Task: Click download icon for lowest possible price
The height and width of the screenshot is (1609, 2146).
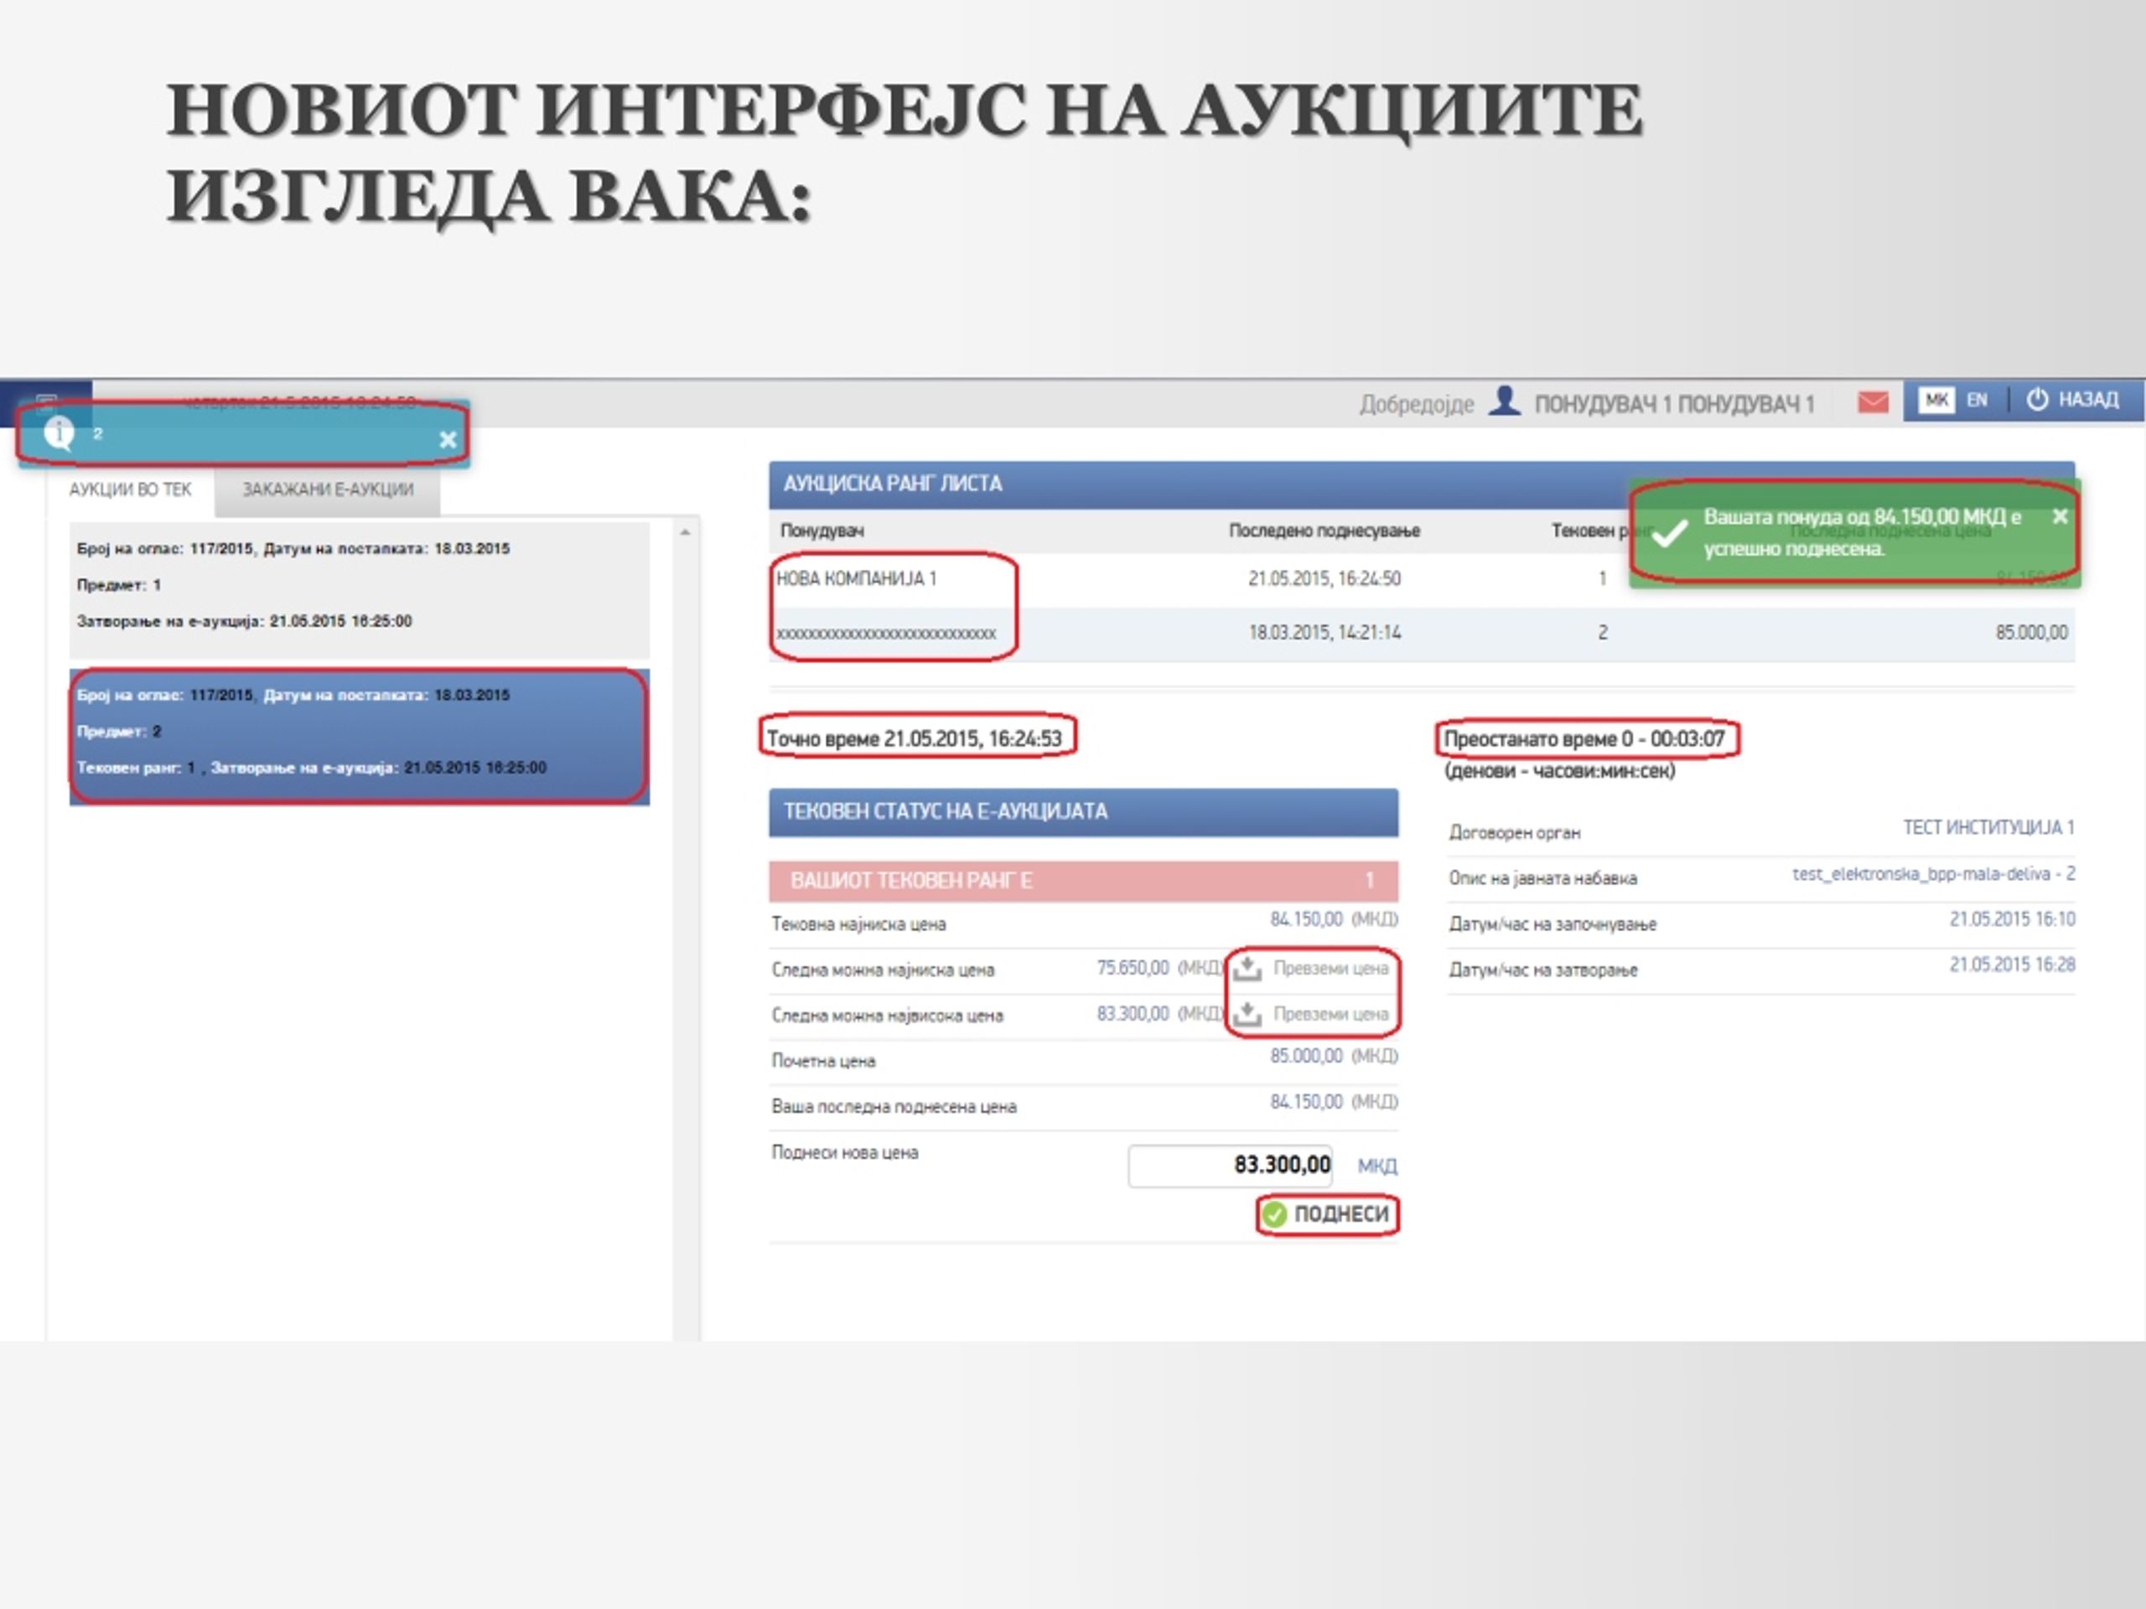Action: pos(1247,968)
